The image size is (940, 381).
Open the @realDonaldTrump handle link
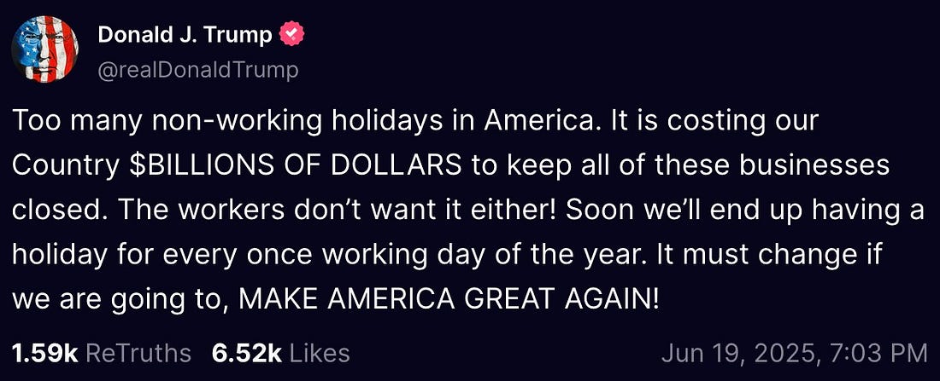pos(198,69)
